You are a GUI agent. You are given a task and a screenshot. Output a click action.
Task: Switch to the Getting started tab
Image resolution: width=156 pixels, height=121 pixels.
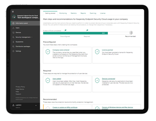(50, 13)
